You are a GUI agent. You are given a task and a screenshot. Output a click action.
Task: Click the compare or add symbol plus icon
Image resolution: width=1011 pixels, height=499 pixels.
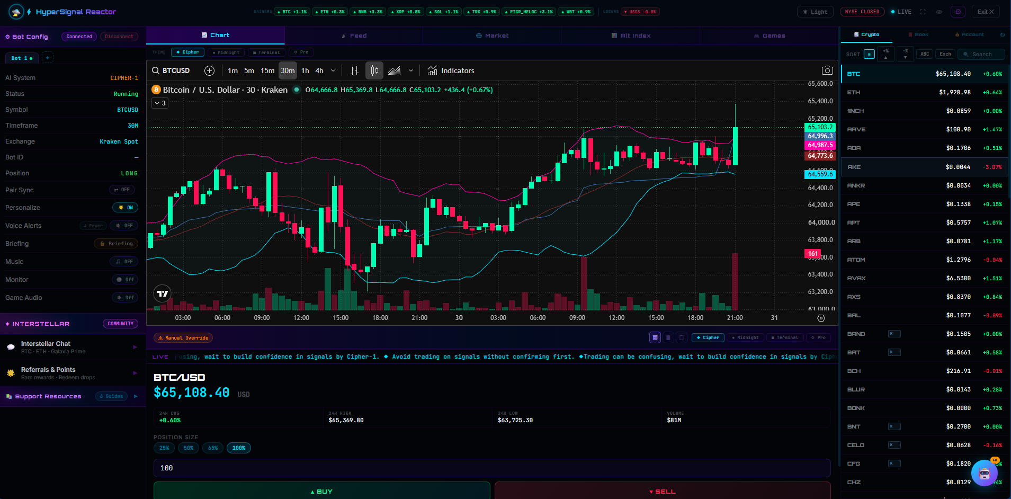click(209, 70)
